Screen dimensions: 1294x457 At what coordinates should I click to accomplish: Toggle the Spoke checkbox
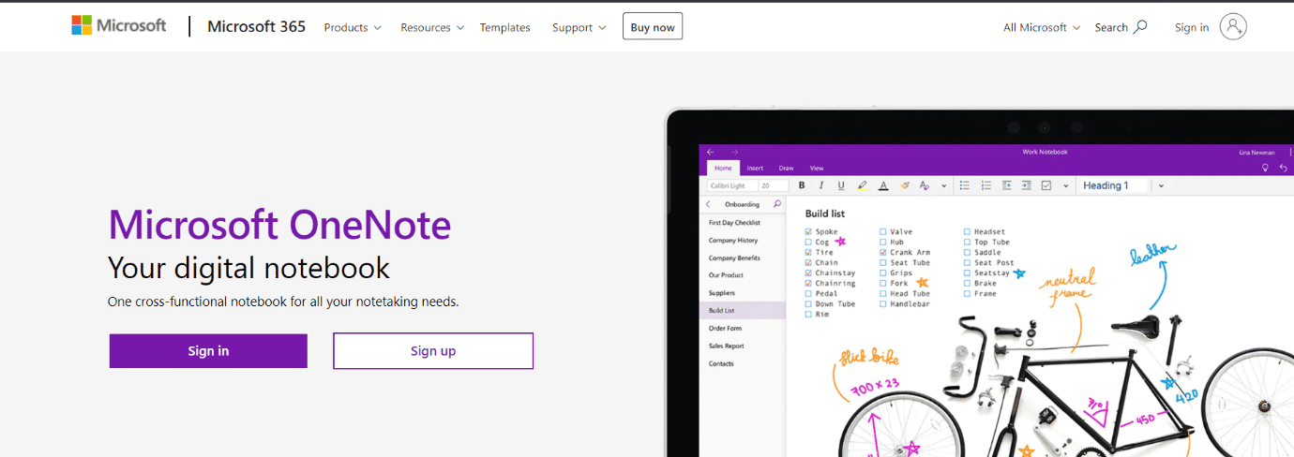[x=808, y=231]
